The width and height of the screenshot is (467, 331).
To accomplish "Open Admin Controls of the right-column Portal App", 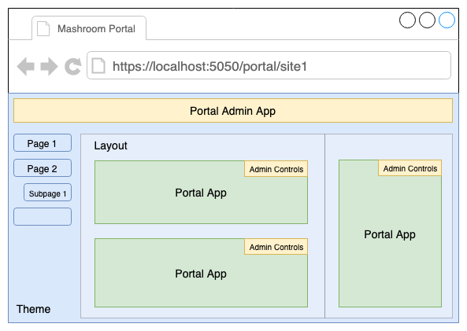I will point(410,168).
